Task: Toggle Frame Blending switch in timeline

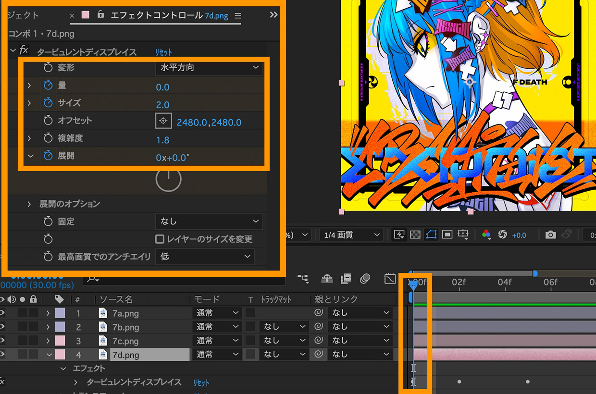Action: coord(346,278)
